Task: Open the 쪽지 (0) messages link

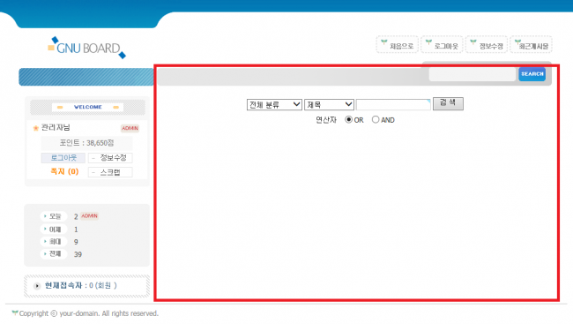Action: pos(64,171)
